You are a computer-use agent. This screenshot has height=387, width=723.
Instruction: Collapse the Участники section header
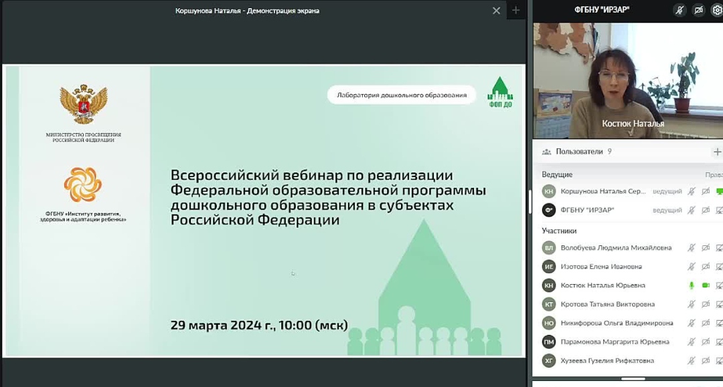tap(559, 231)
